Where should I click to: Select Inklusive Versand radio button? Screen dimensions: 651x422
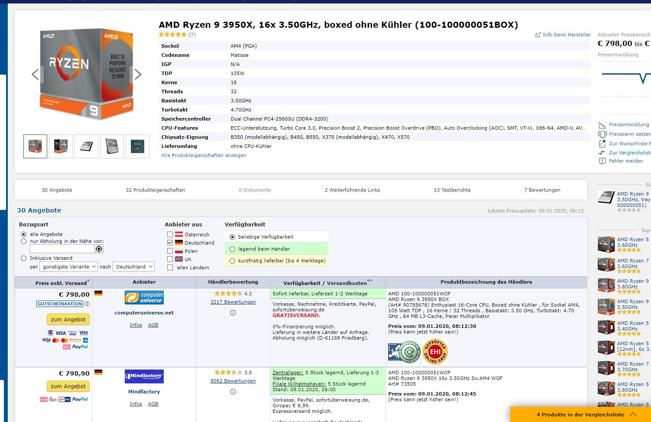[24, 258]
